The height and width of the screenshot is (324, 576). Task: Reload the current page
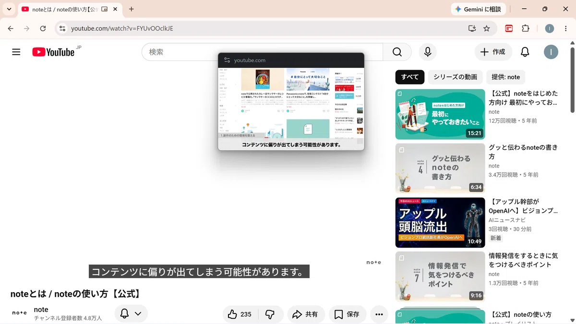click(43, 28)
